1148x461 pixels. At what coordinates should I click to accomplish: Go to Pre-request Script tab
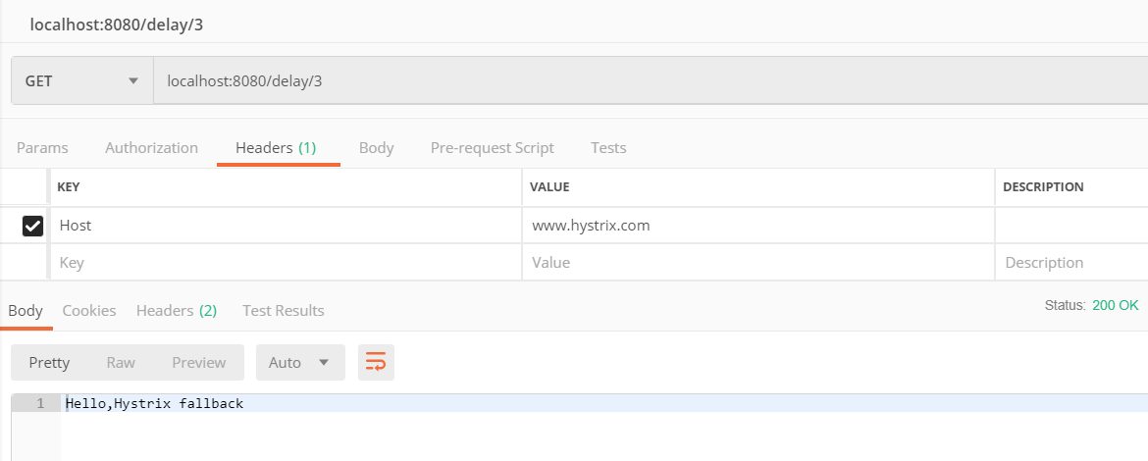coord(492,148)
